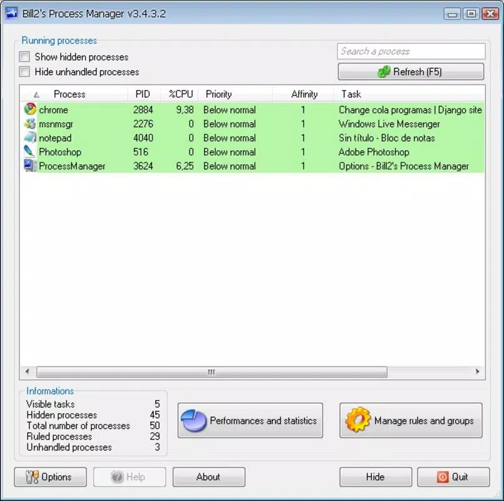Click the msnmsgr process icon
Viewport: 504px width, 501px height.
30,124
